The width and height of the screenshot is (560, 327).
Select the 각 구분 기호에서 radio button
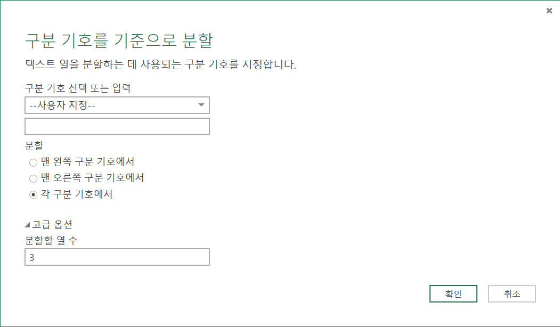point(34,195)
